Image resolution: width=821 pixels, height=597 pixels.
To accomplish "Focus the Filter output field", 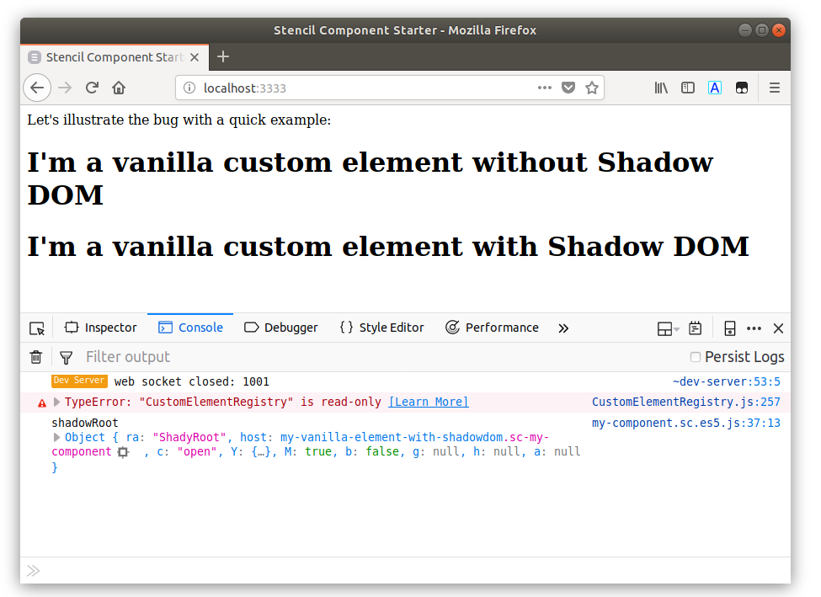I will (x=382, y=357).
